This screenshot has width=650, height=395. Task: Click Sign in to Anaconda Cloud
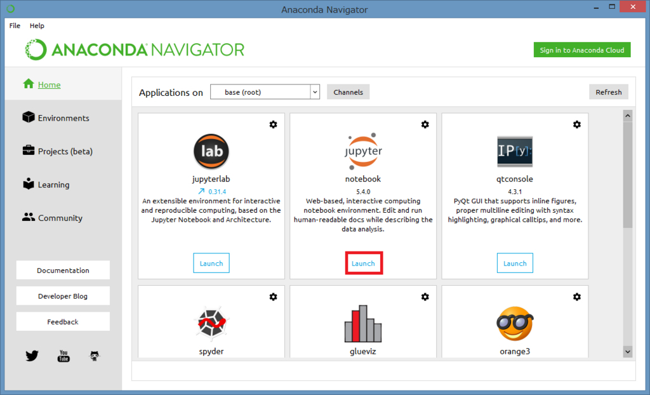(x=582, y=50)
